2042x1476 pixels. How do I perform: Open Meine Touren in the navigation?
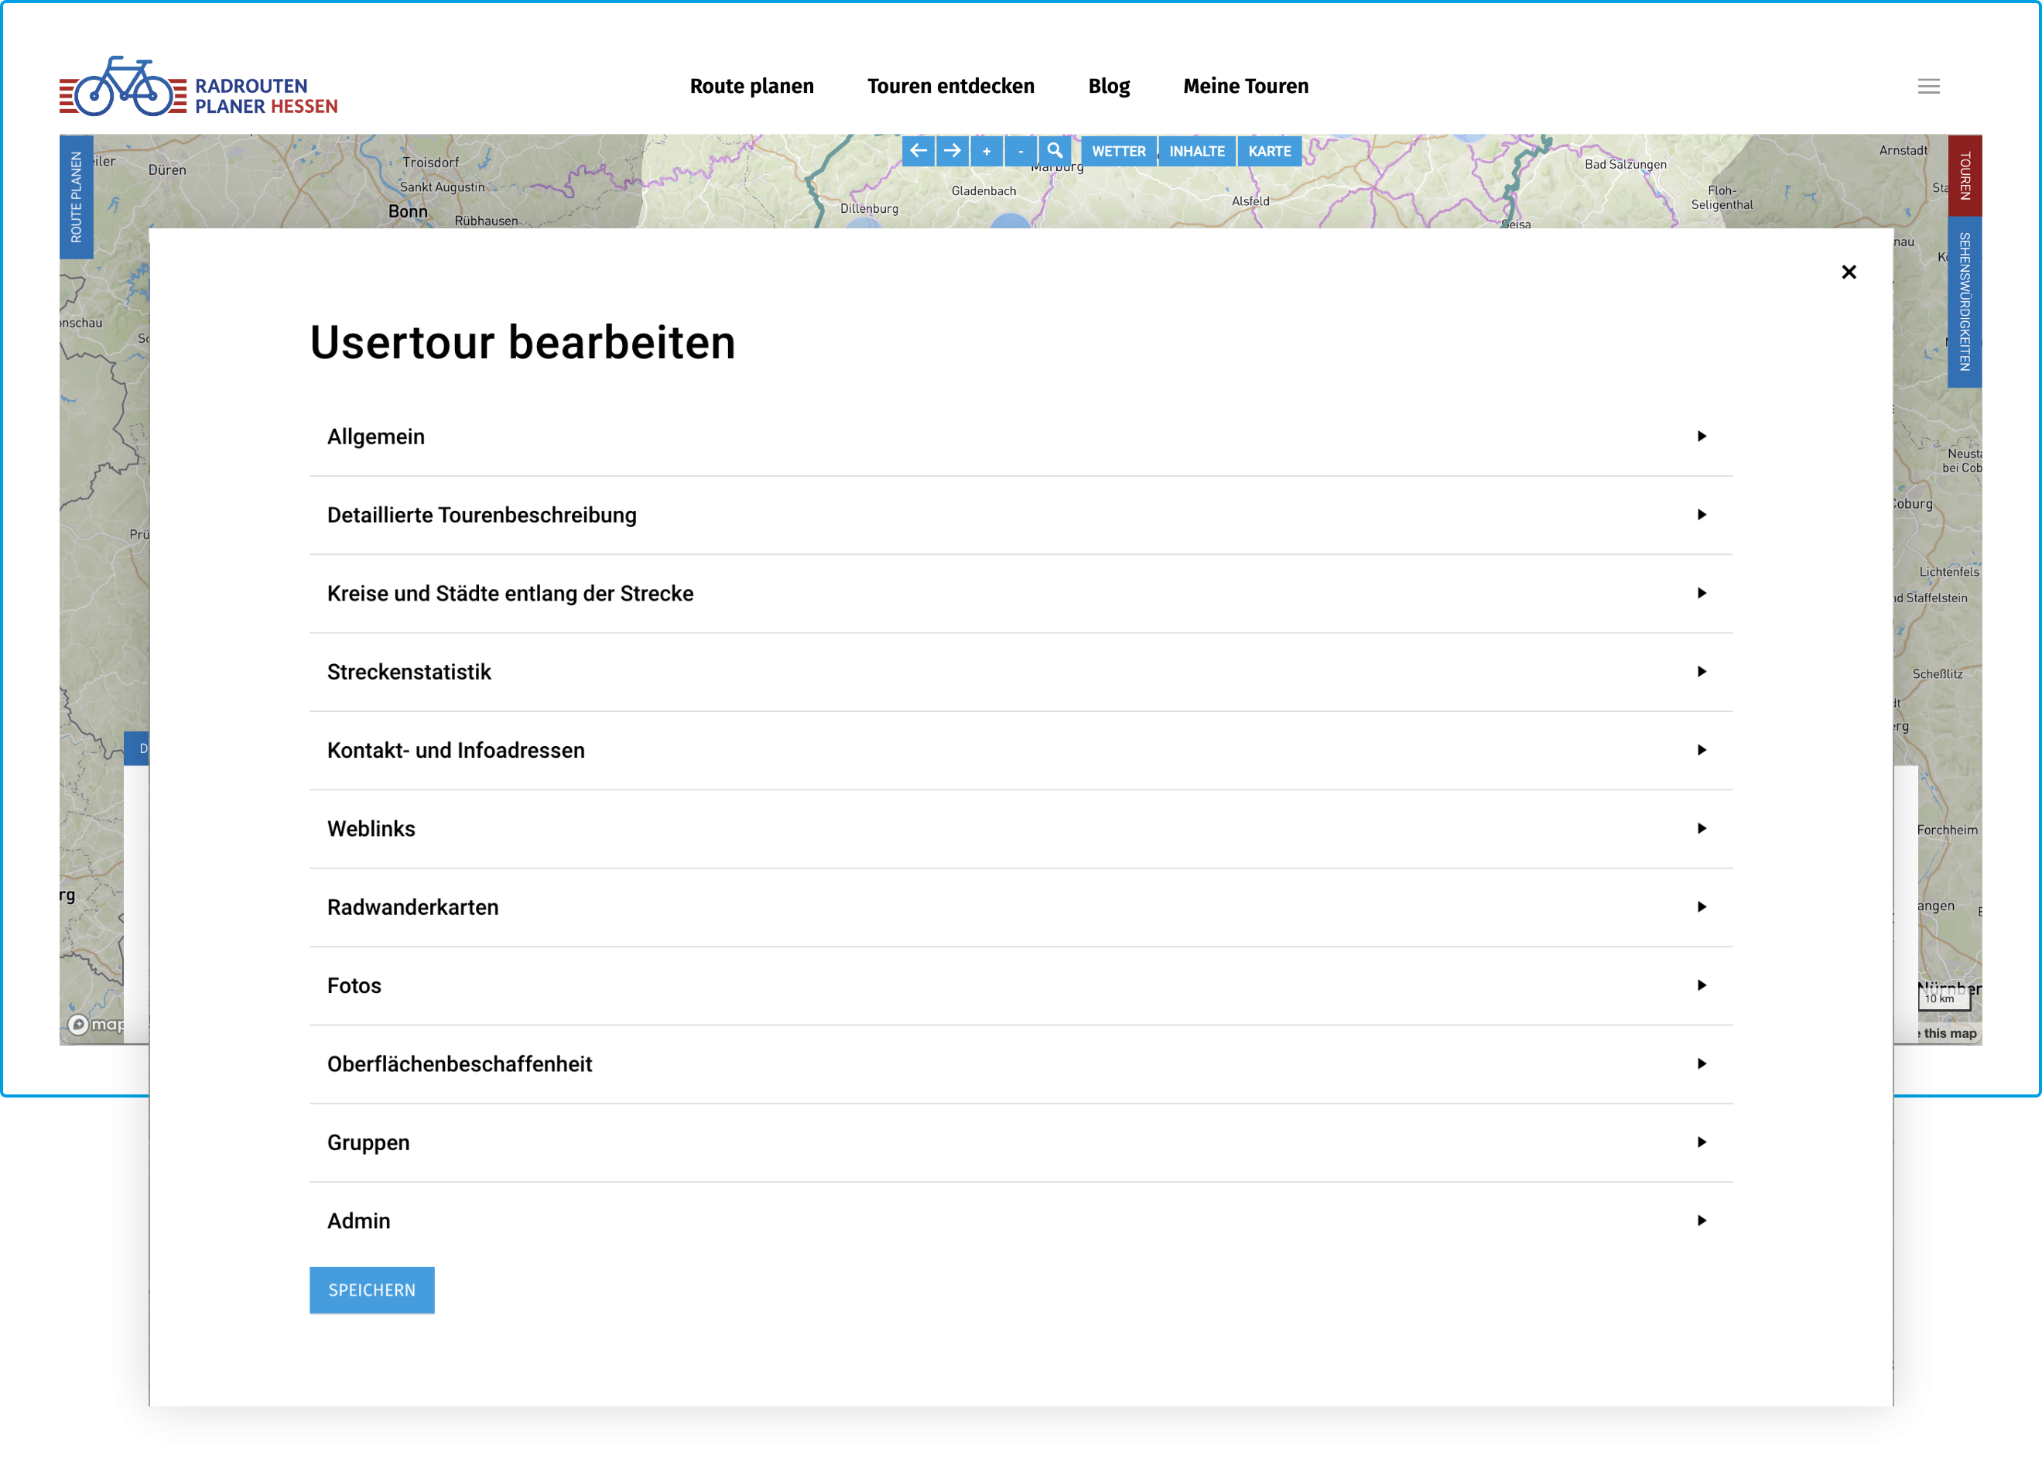(x=1245, y=87)
